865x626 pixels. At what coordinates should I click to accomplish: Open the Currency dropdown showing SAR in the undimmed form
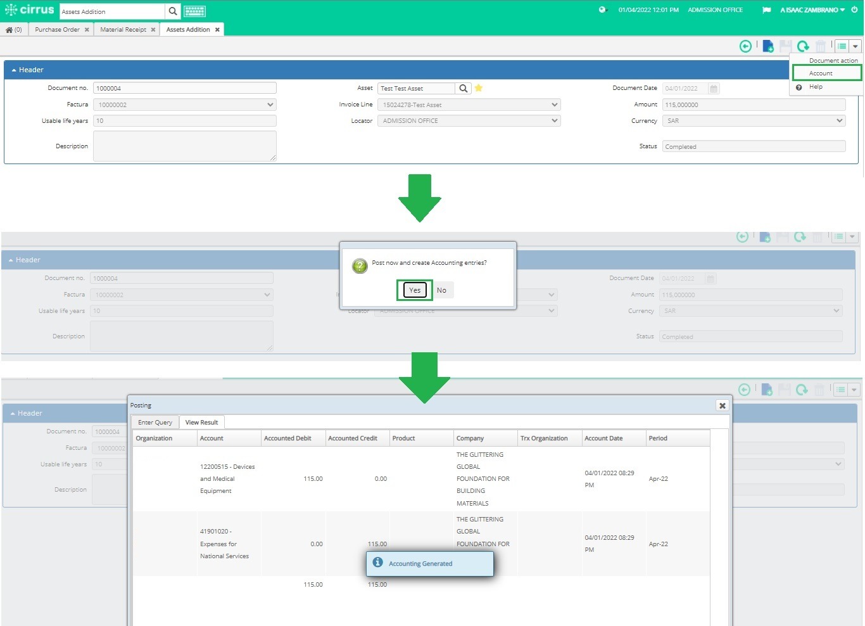(754, 121)
